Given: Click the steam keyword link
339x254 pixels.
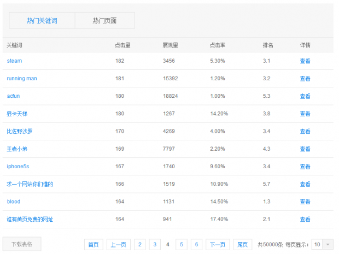Looking at the screenshot, I should [x=14, y=61].
